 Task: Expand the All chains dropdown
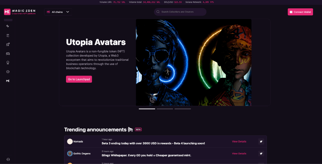[x=58, y=12]
